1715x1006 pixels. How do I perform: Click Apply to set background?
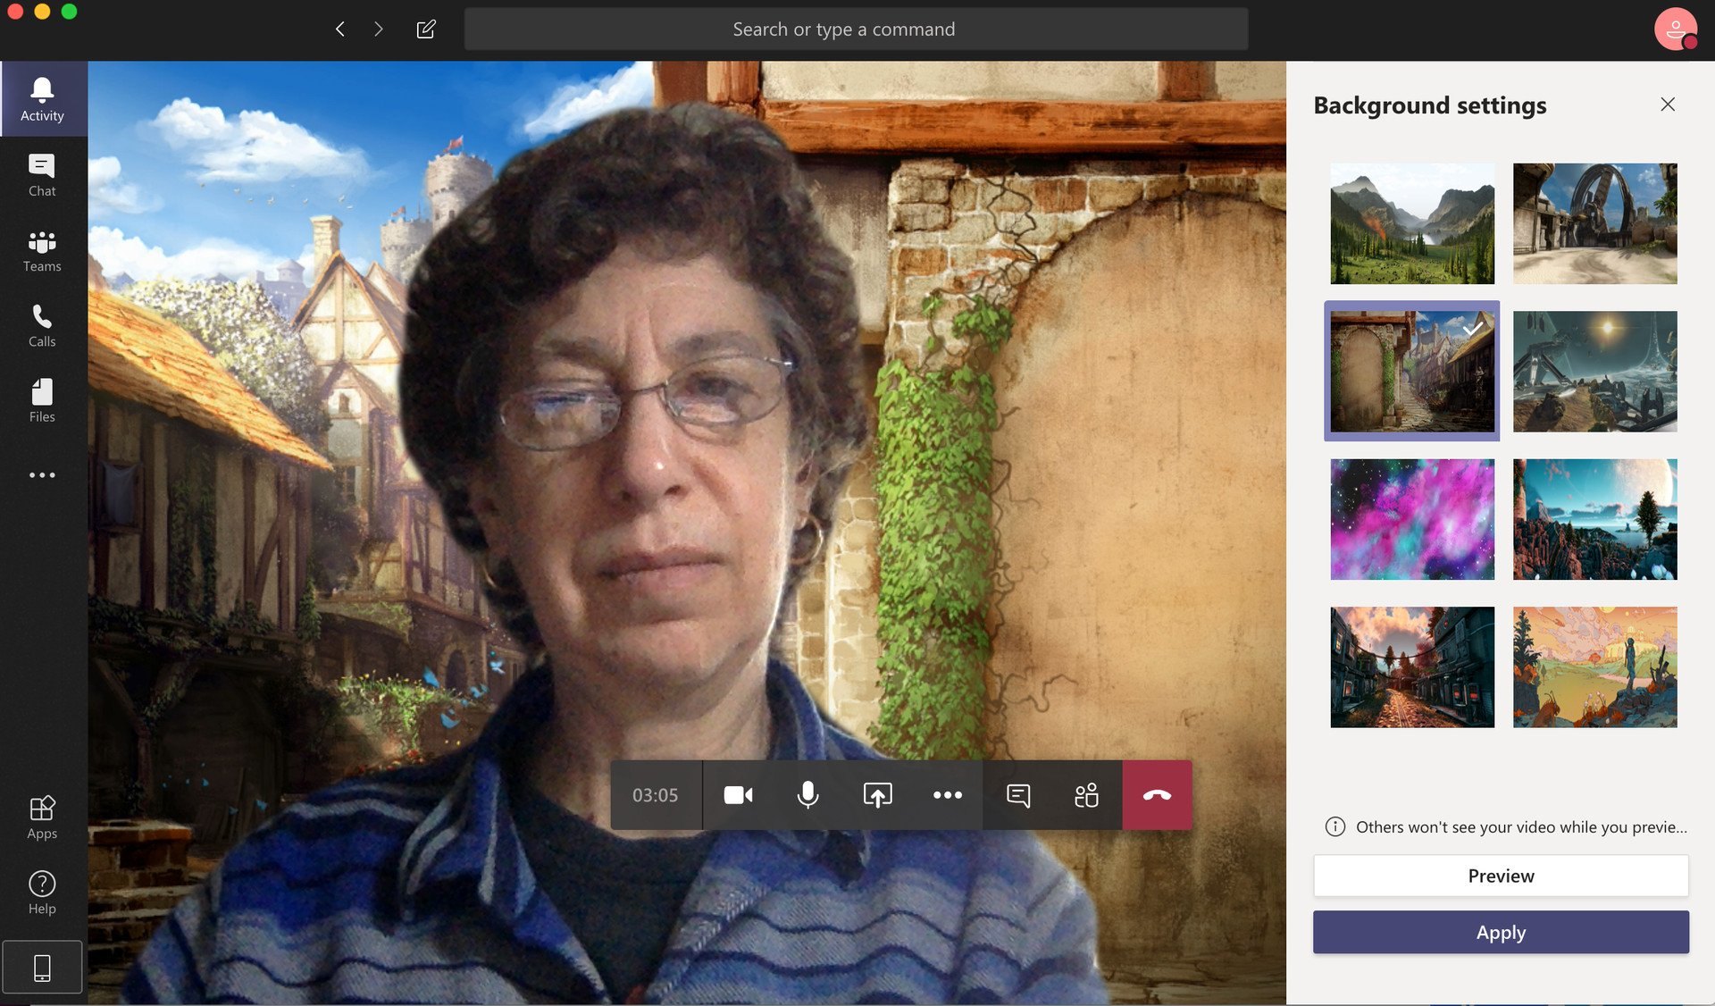1501,932
